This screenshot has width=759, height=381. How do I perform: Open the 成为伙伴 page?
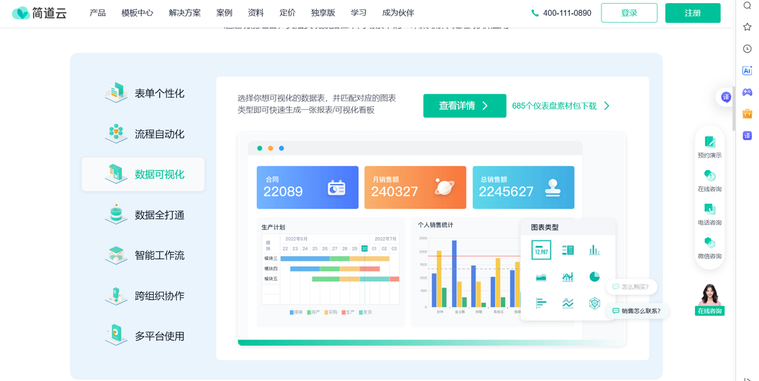click(x=398, y=13)
